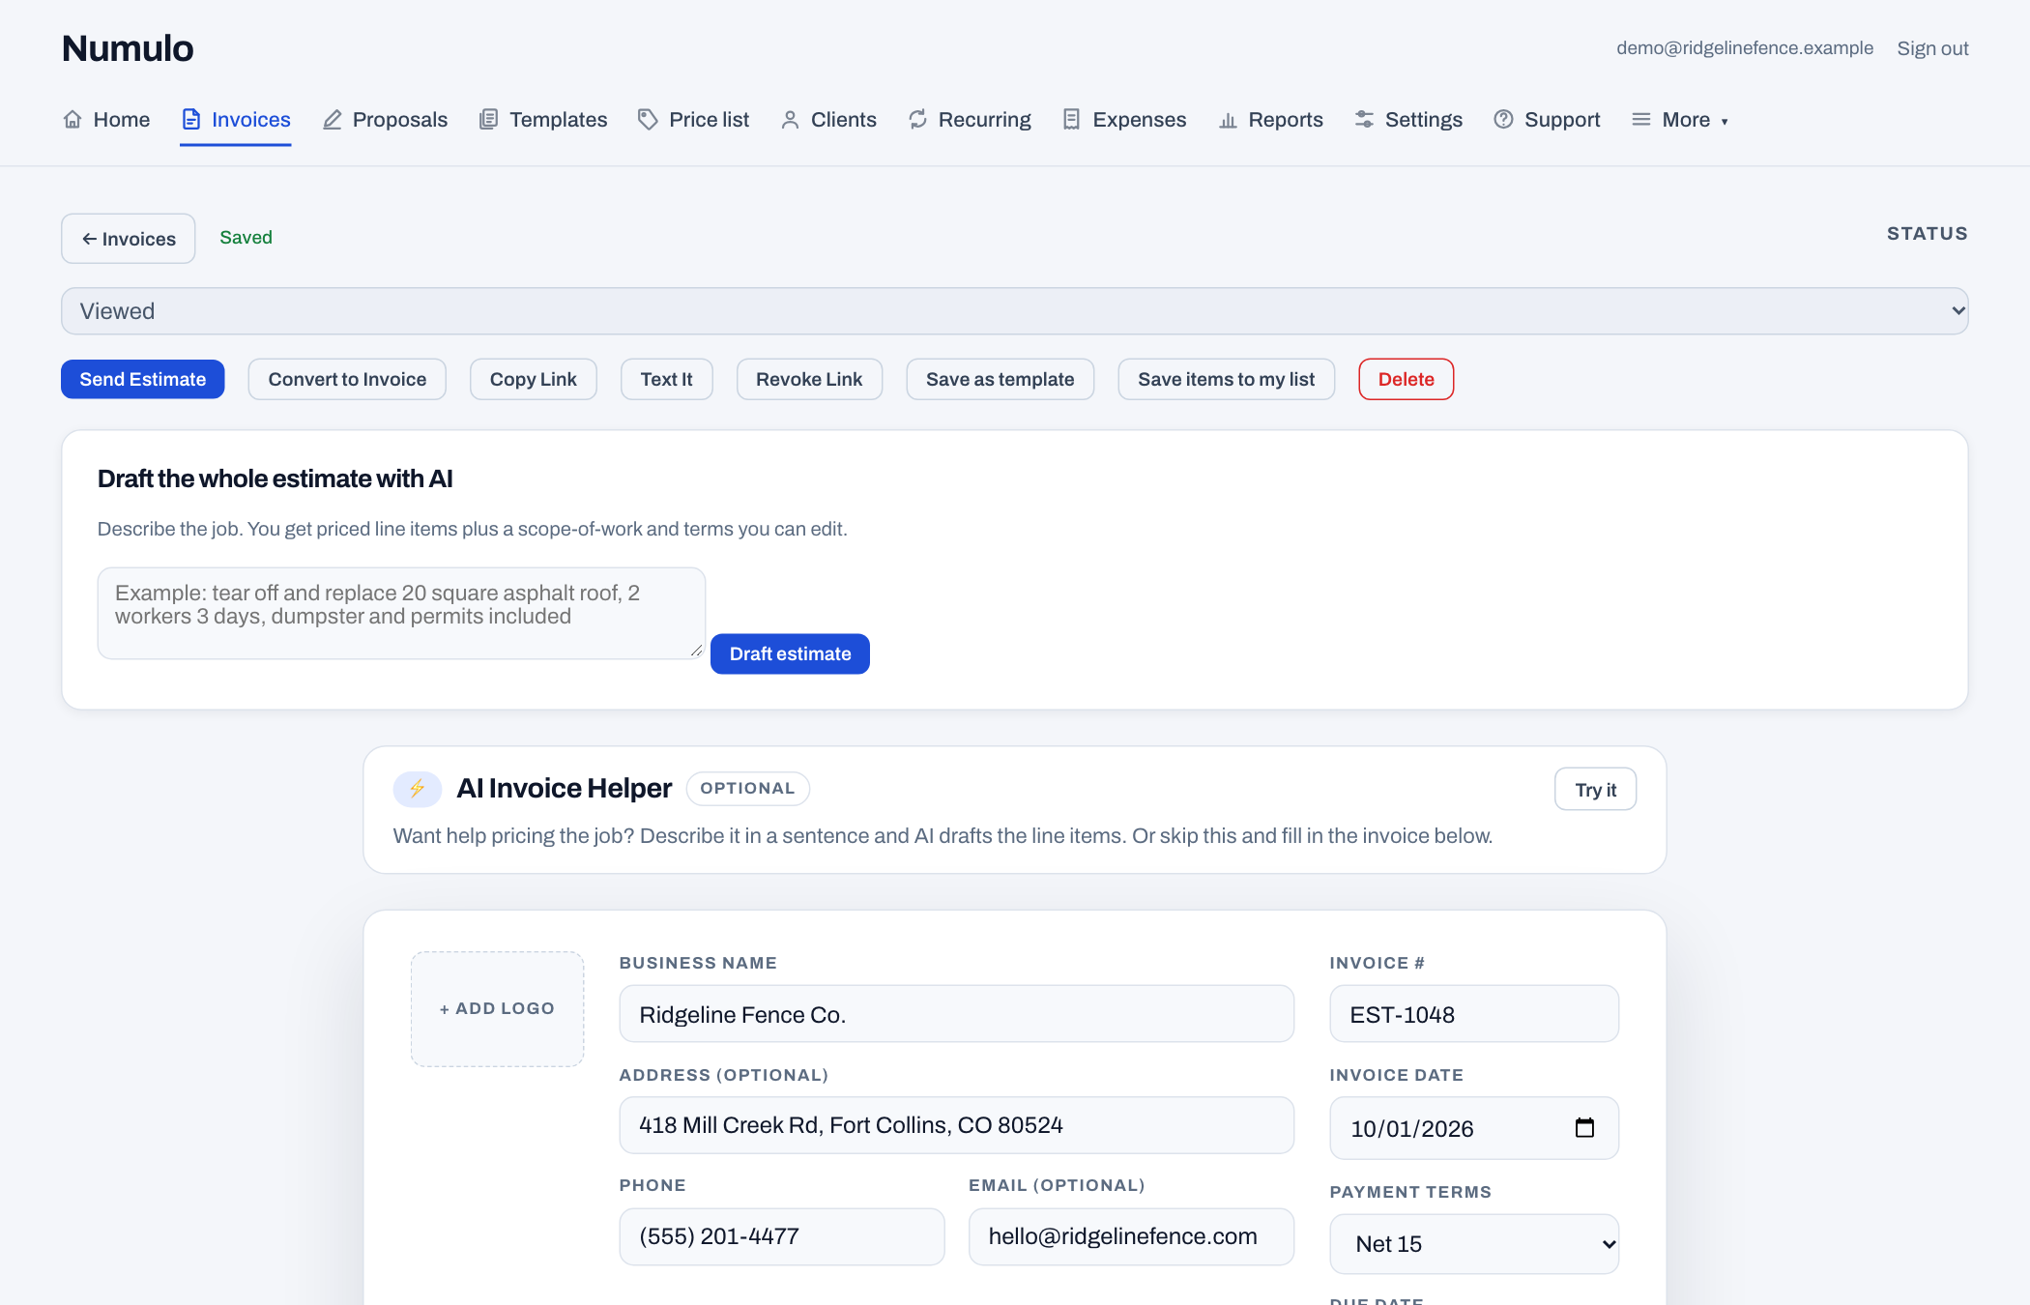Click the phone number field
2030x1305 pixels.
[x=782, y=1236]
